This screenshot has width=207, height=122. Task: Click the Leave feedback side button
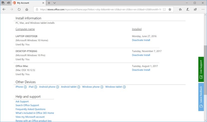coord(201,97)
